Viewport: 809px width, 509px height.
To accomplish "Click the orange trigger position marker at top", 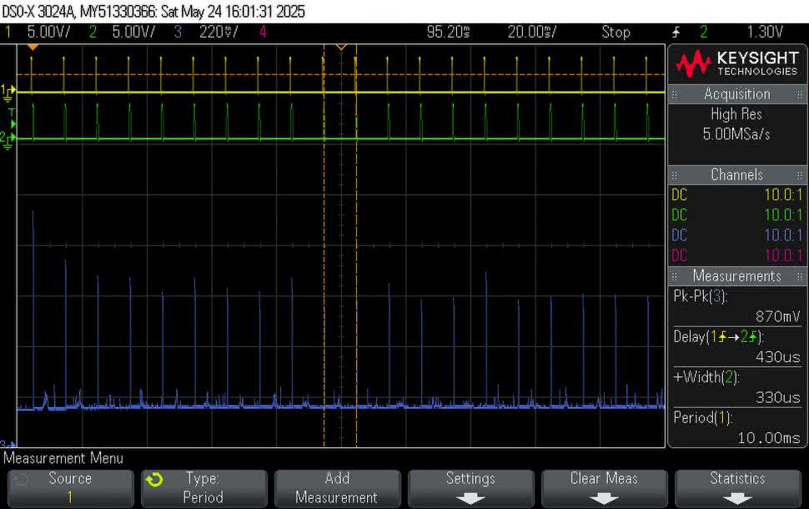I will [x=340, y=47].
